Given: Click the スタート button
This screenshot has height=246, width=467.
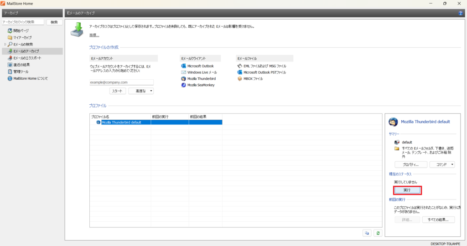Looking at the screenshot, I should click(118, 91).
